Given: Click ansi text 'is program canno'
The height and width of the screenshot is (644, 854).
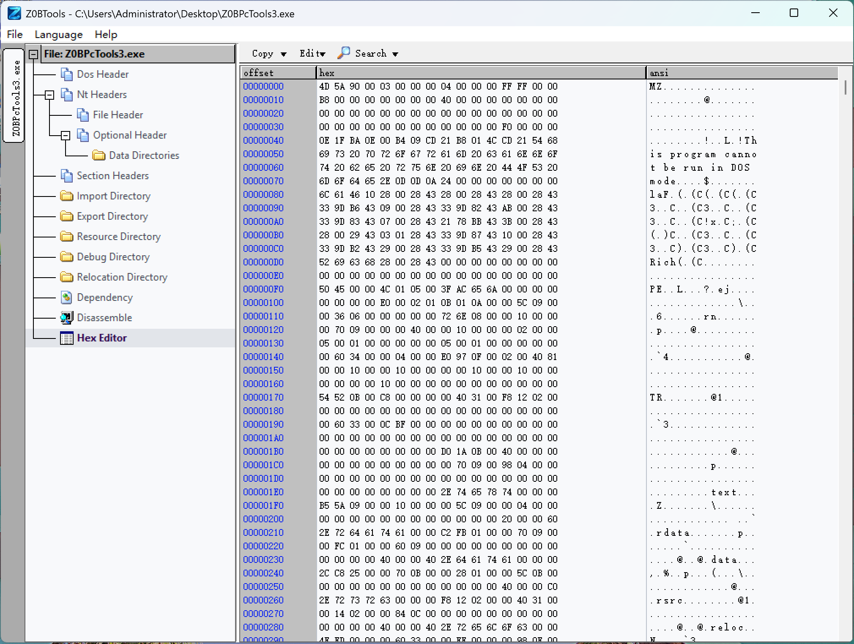Looking at the screenshot, I should [703, 154].
